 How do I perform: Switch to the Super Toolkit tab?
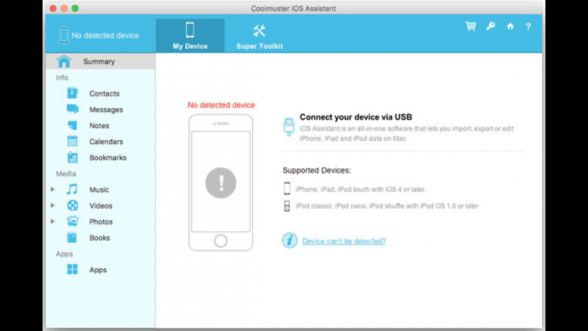[260, 36]
